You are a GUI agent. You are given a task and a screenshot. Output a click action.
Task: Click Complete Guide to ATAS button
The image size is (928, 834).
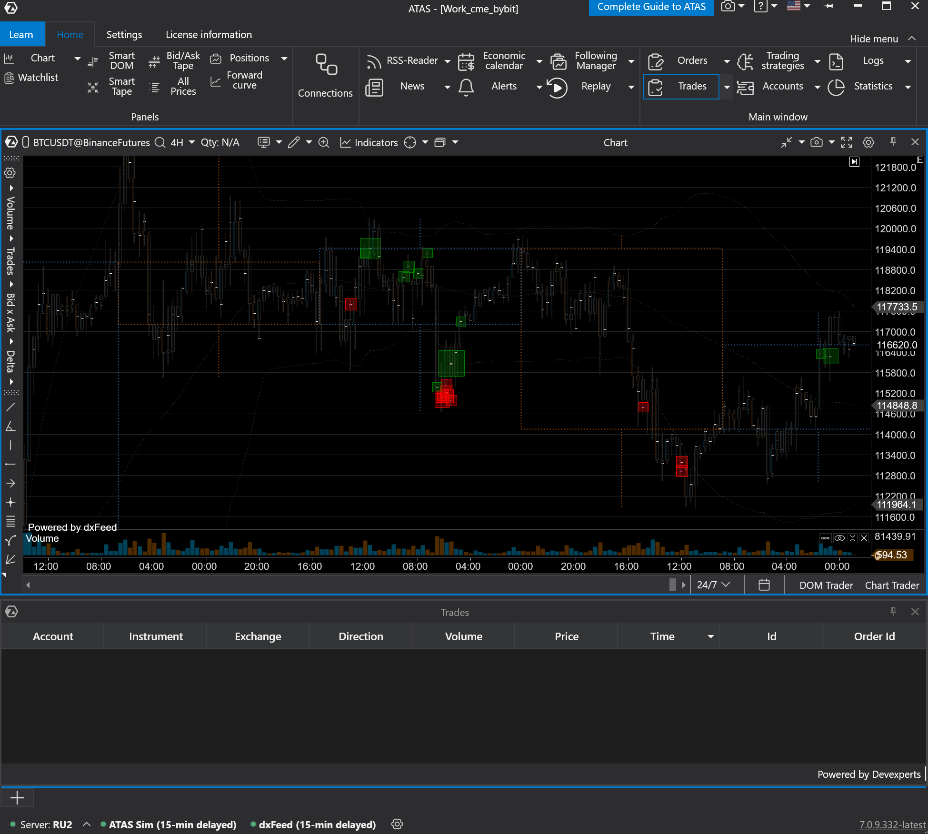point(651,7)
